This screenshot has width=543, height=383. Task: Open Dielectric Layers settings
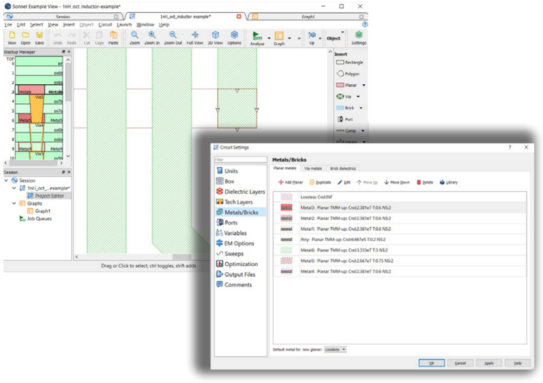pyautogui.click(x=240, y=191)
